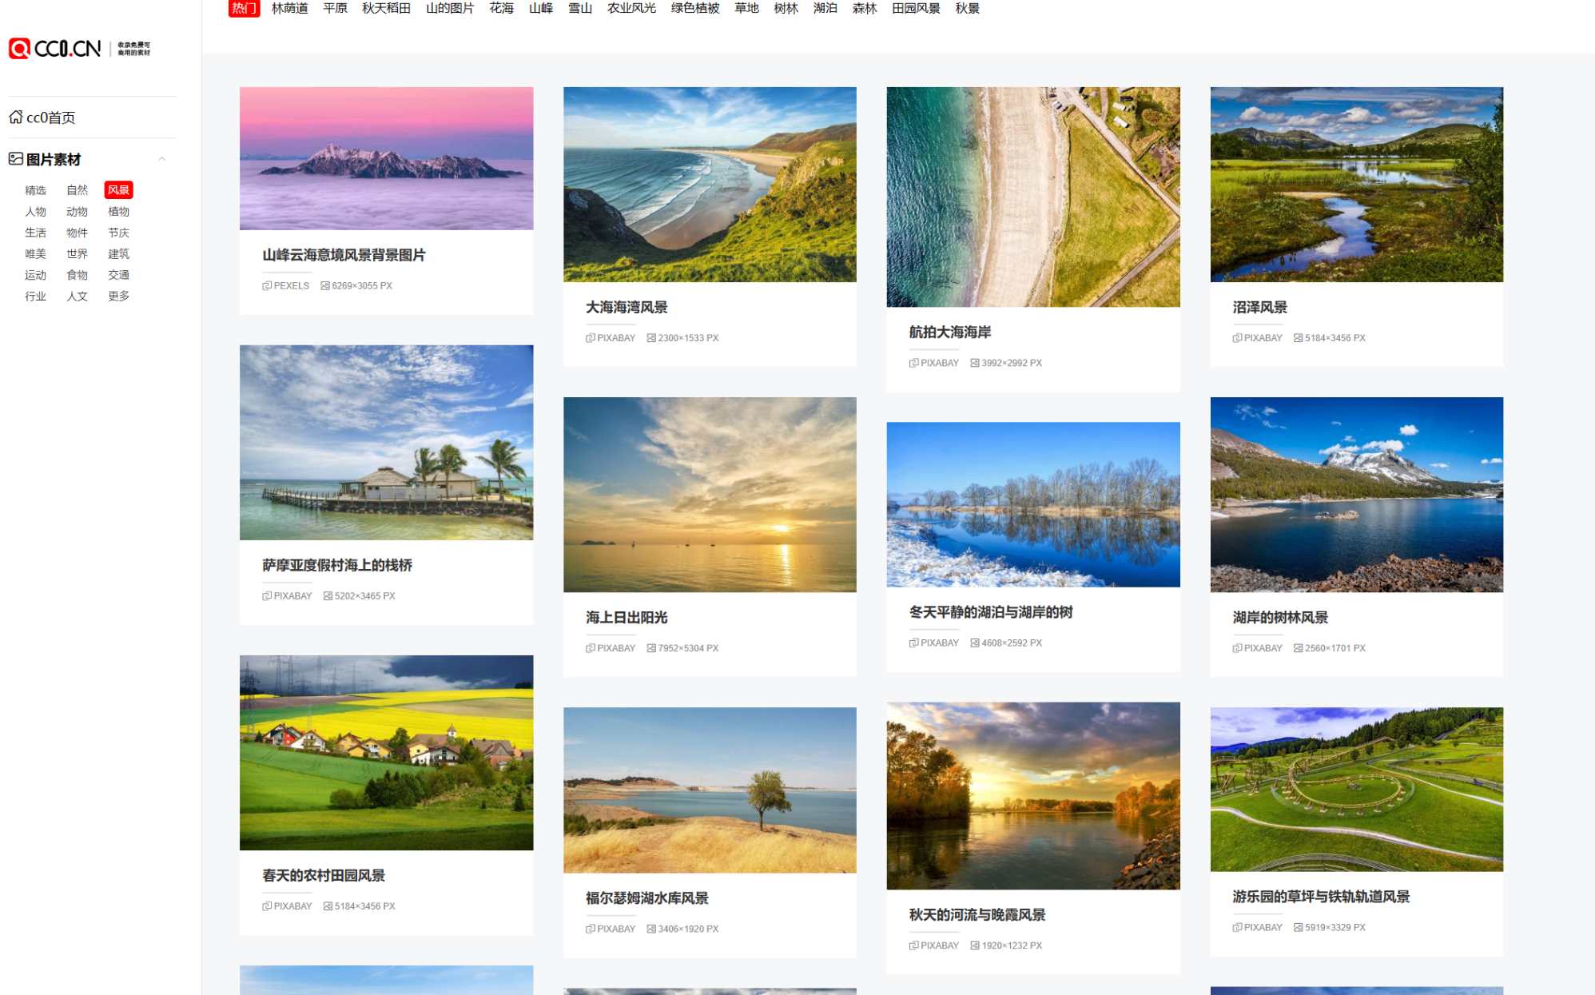This screenshot has width=1595, height=995.
Task: Click the home icon beside cc0首页
Action: (x=15, y=117)
